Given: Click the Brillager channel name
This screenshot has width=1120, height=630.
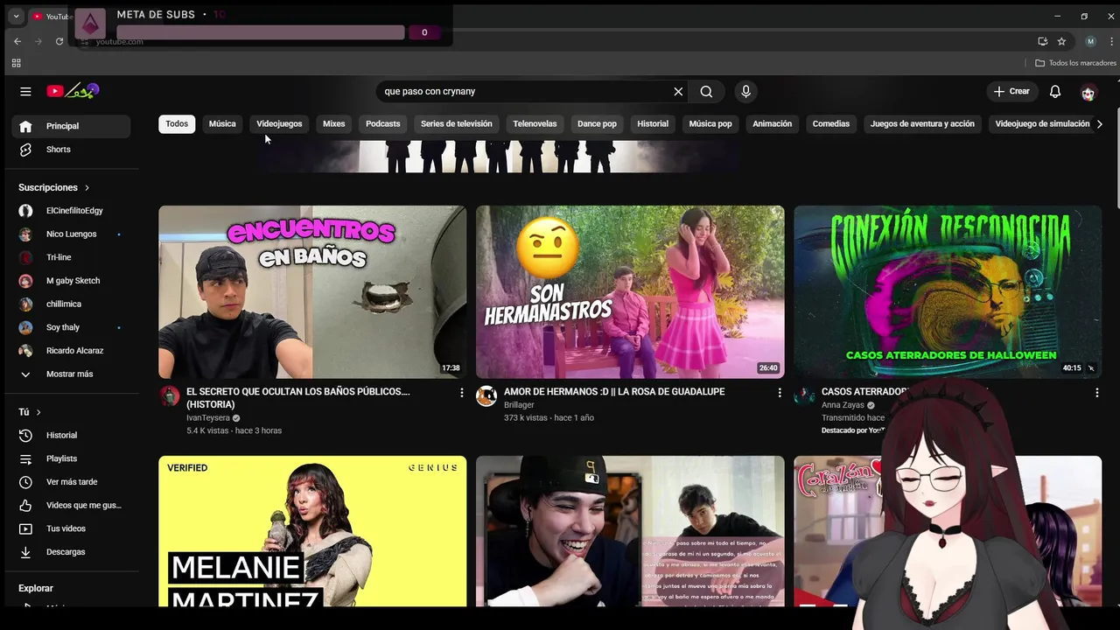Looking at the screenshot, I should pos(519,405).
